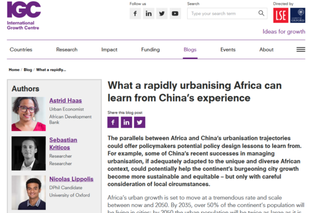Click the LSE logo
This screenshot has height=213, width=320.
pyautogui.click(x=281, y=15)
